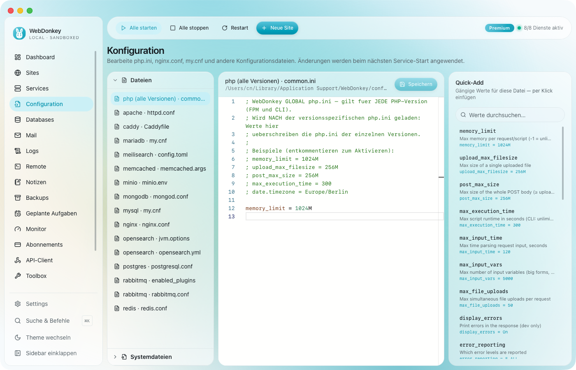Click the mysql my.cnf file icon
This screenshot has width=576, height=370.
(x=117, y=210)
